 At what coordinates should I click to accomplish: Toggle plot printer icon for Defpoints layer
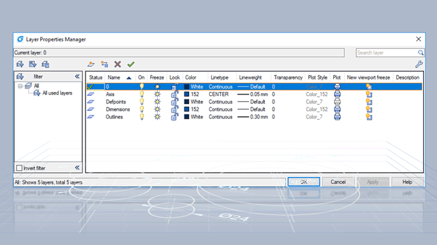pos(337,101)
